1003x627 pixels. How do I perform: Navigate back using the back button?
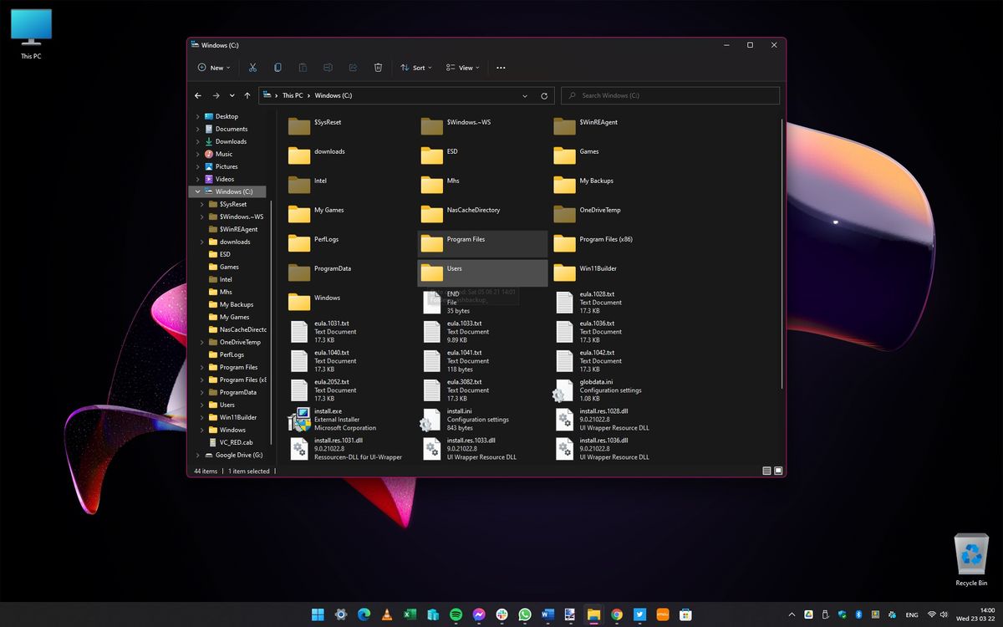coord(198,95)
